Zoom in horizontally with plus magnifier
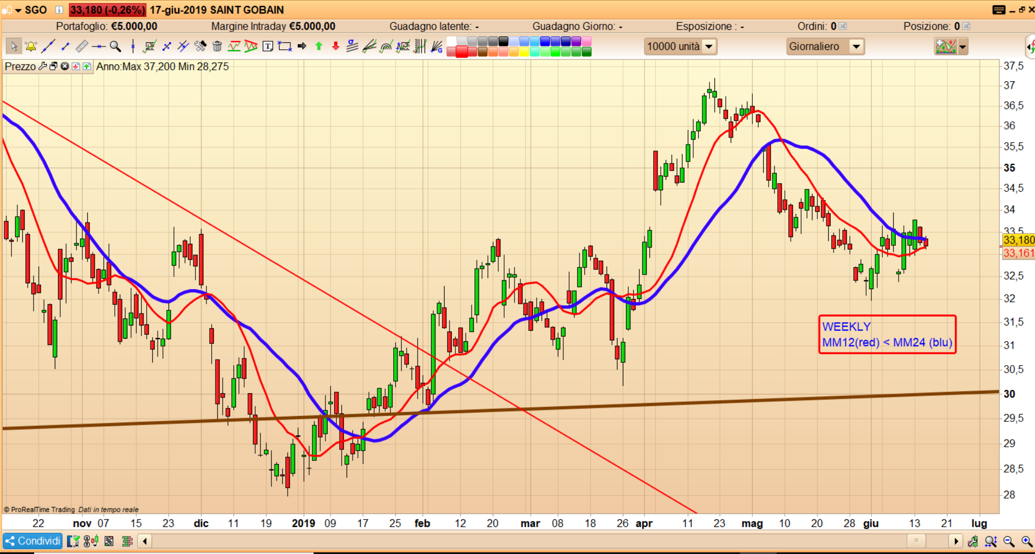This screenshot has height=554, width=1035. pos(1027,541)
